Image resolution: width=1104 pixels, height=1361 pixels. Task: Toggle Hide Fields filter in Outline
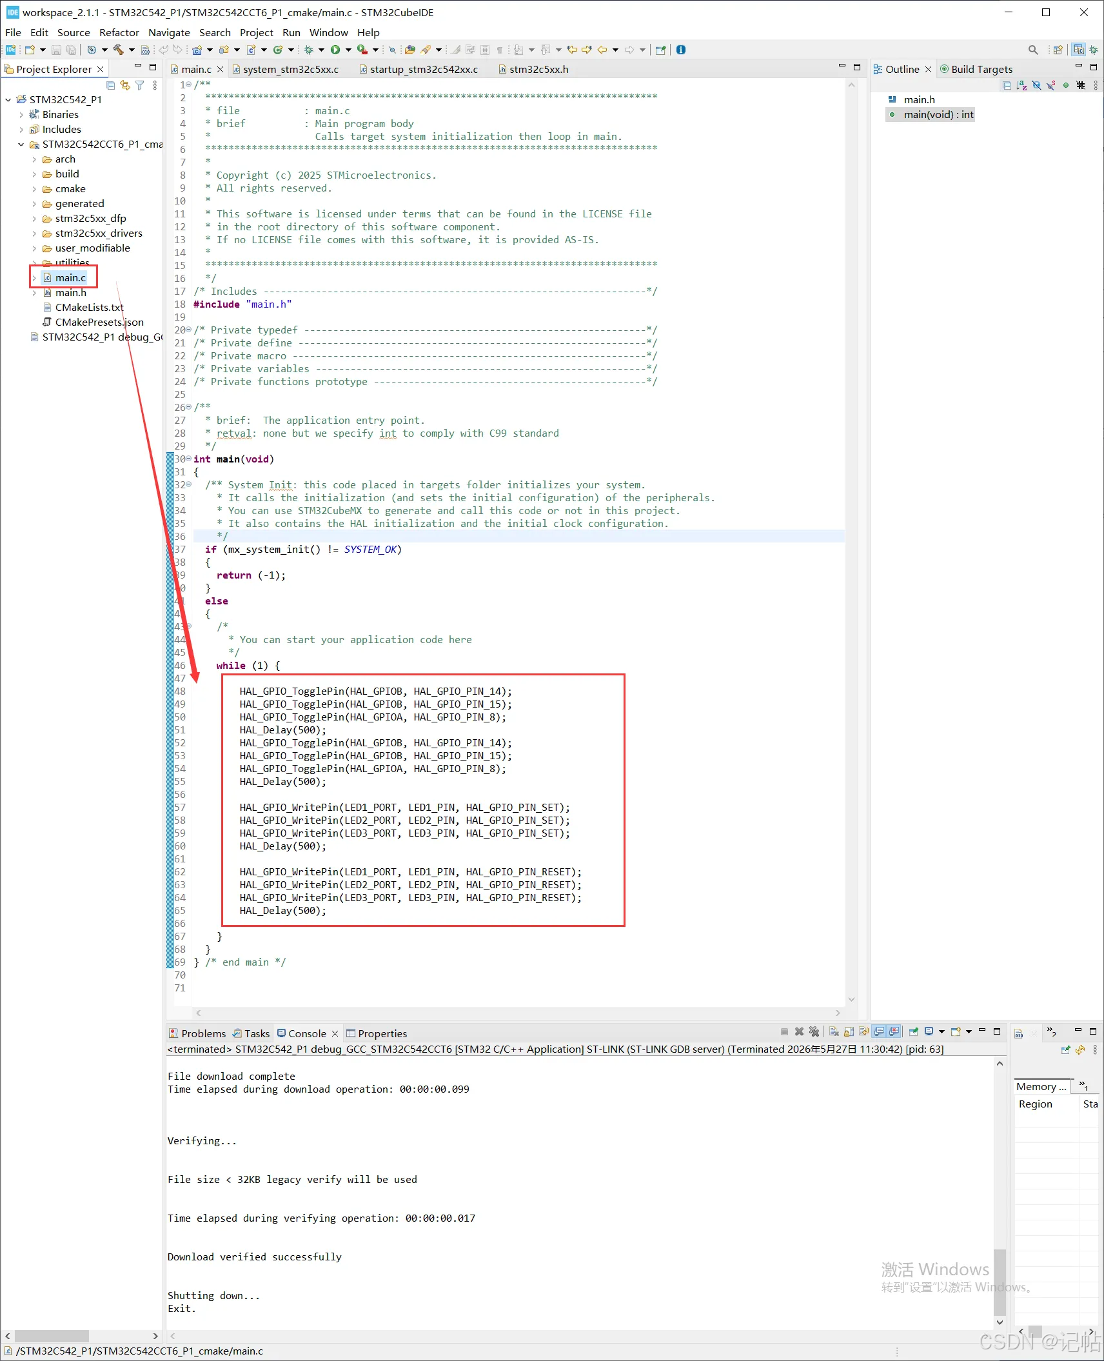tap(1037, 85)
